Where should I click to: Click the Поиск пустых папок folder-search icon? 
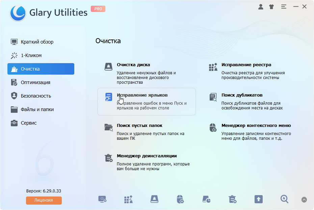click(108, 127)
